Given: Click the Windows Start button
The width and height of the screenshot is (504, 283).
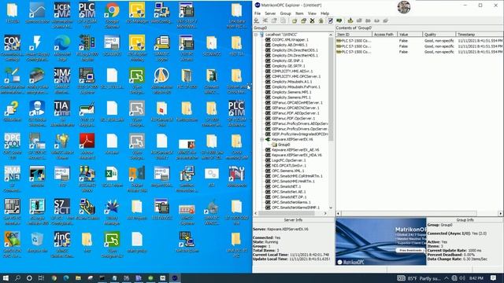Looking at the screenshot, I should click(x=6, y=277).
